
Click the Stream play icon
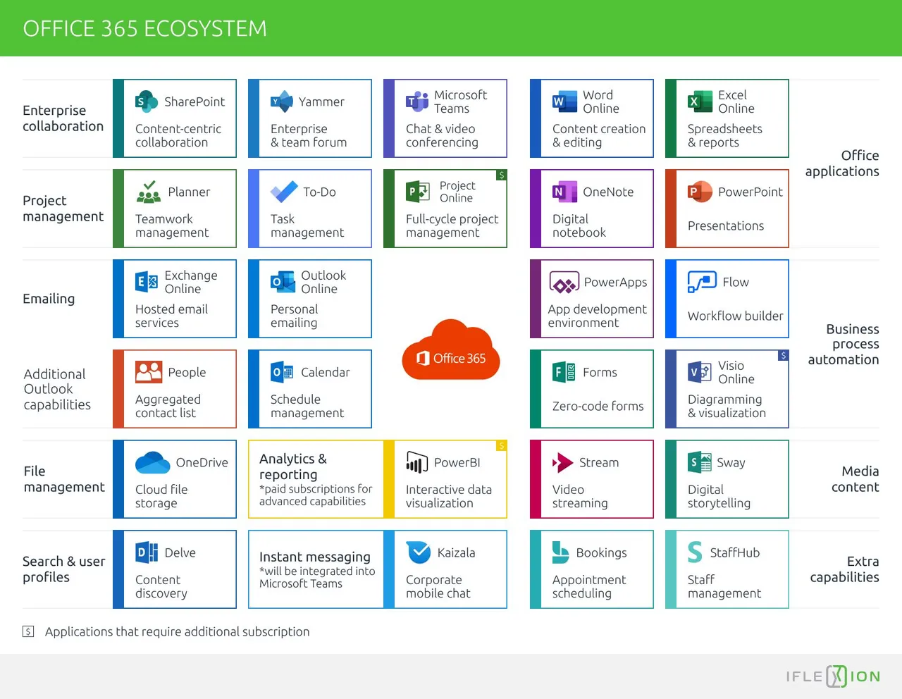563,462
